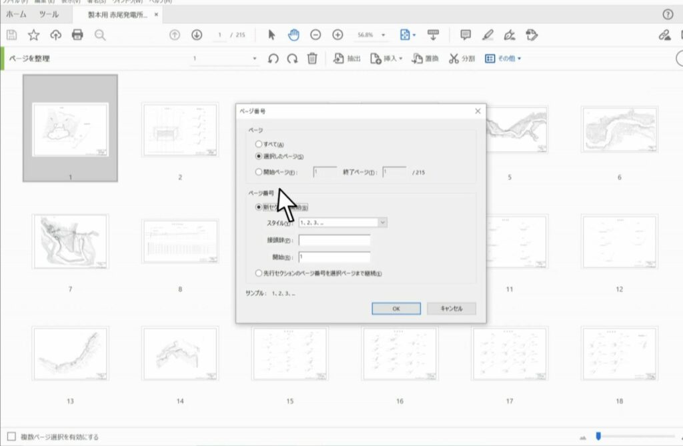Select page 2 thumbnail
Screen dimensions: 683x446
180,129
